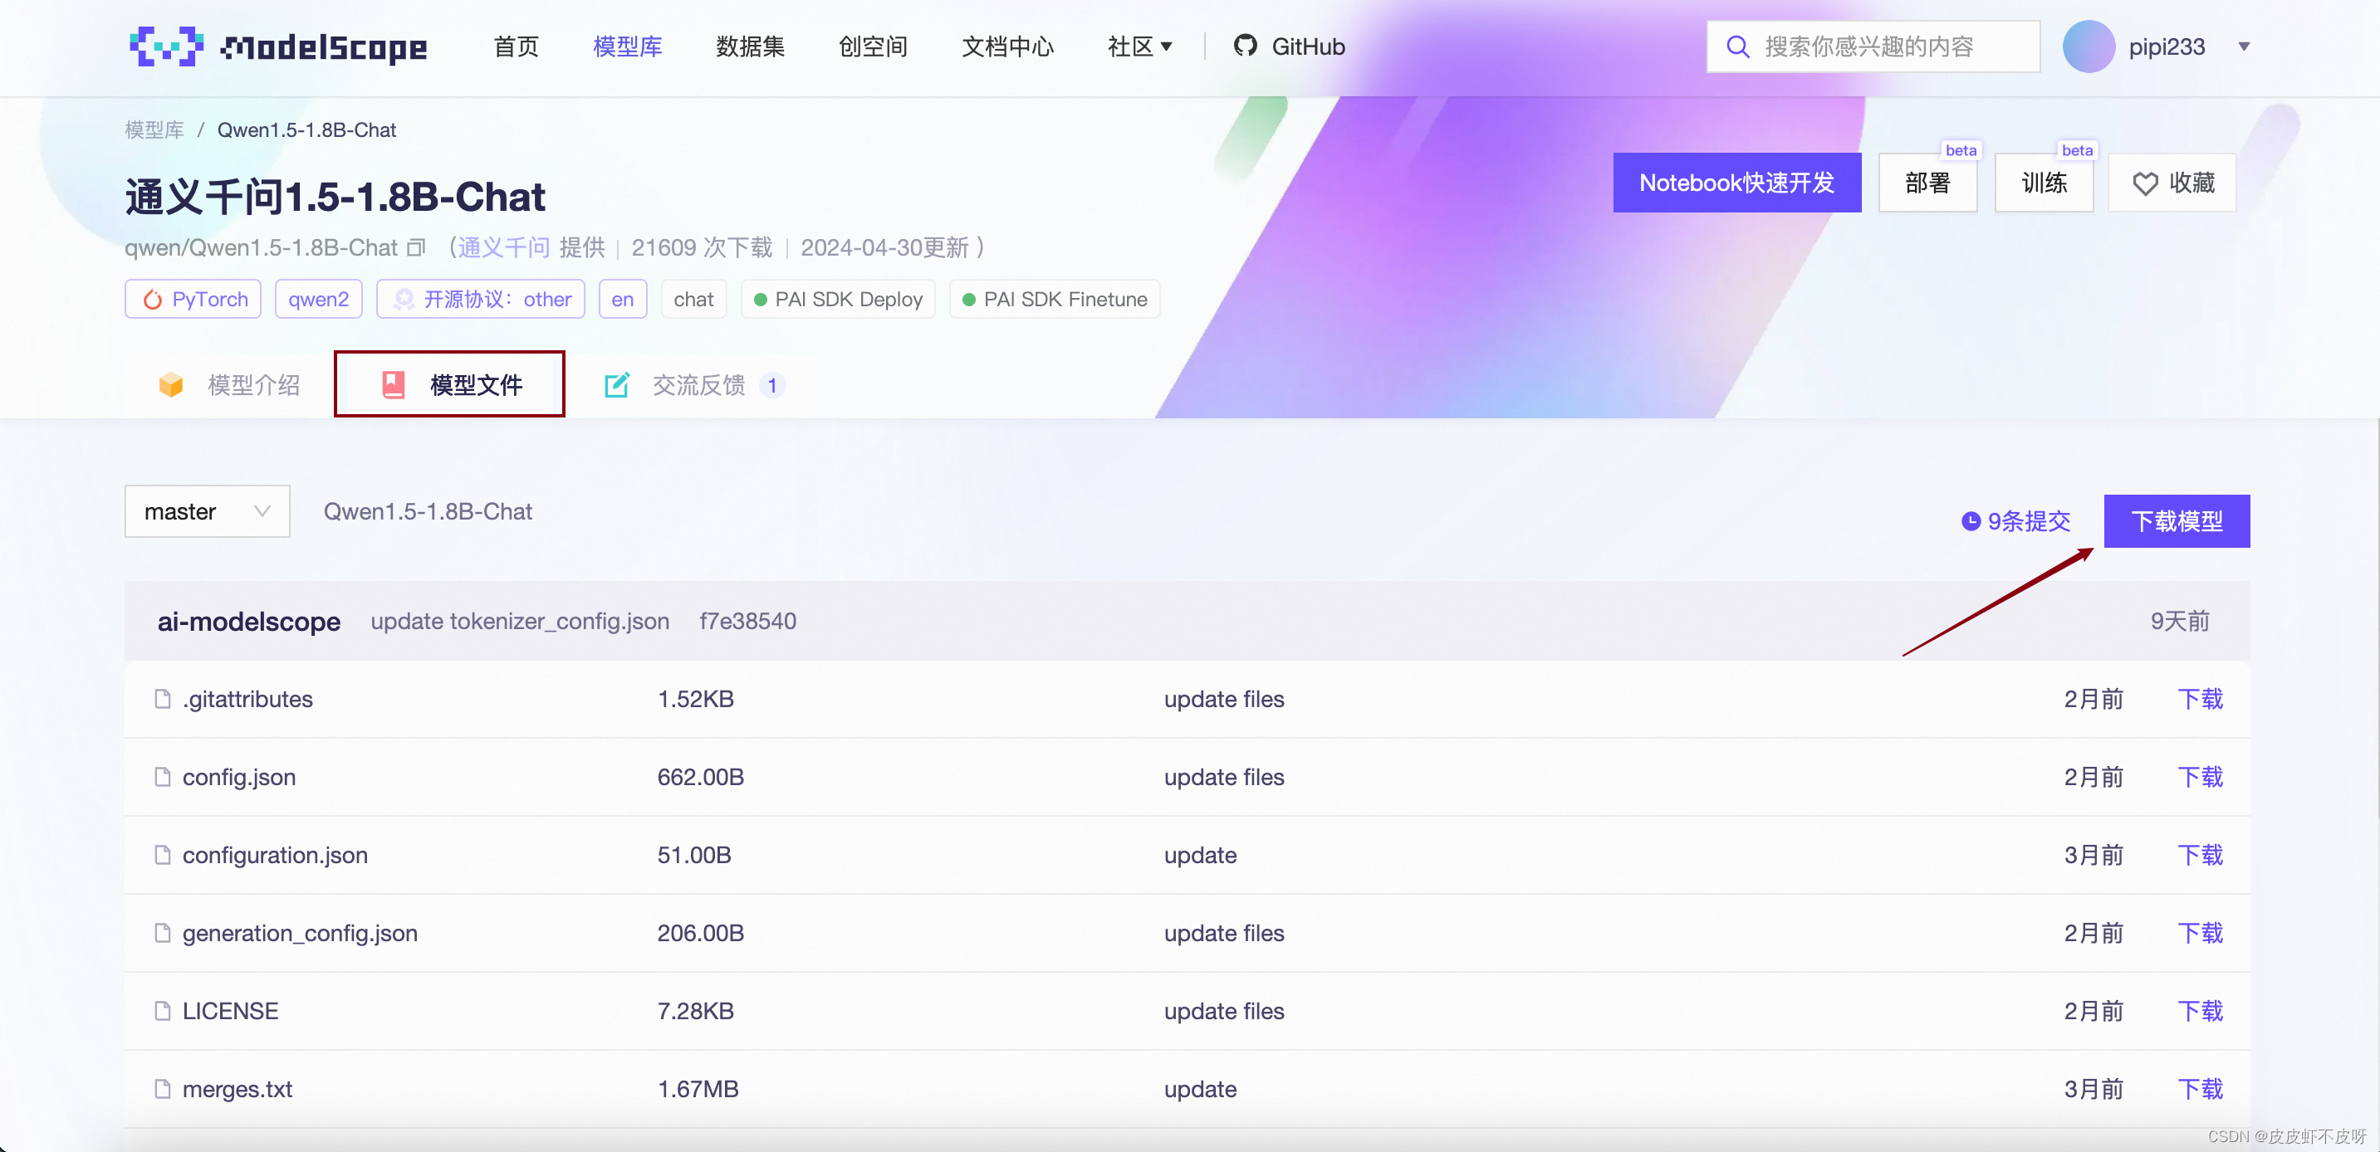Click the 训练 button
The image size is (2380, 1152).
click(x=2044, y=183)
